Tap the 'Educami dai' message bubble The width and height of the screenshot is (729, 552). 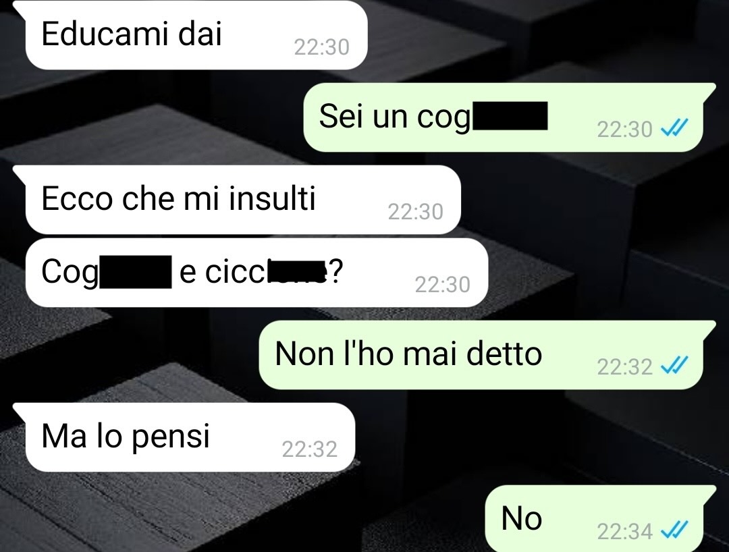click(x=195, y=35)
